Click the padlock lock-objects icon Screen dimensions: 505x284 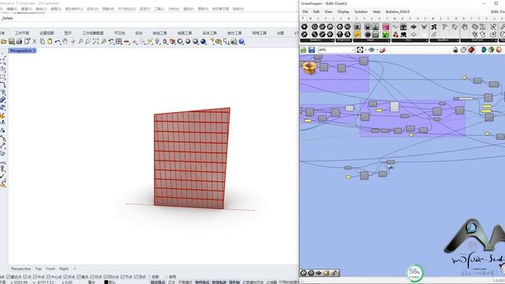click(x=165, y=42)
